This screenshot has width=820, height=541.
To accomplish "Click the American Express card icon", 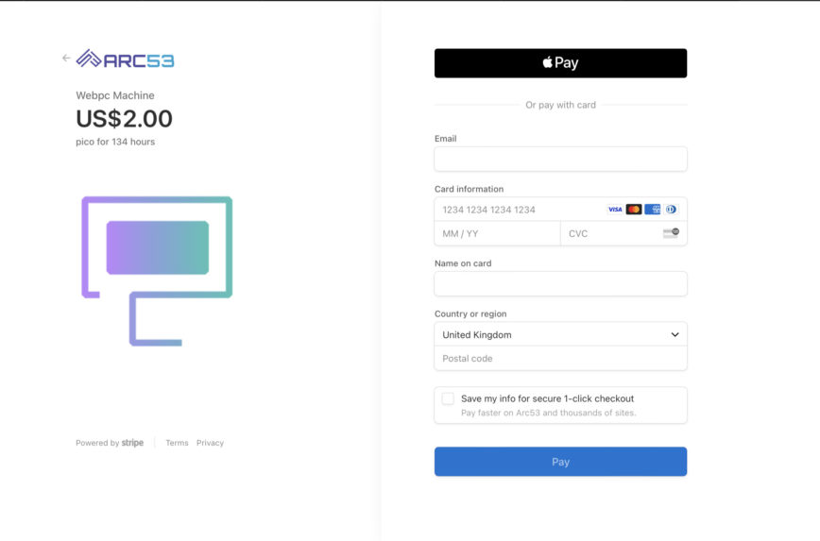I will point(653,209).
